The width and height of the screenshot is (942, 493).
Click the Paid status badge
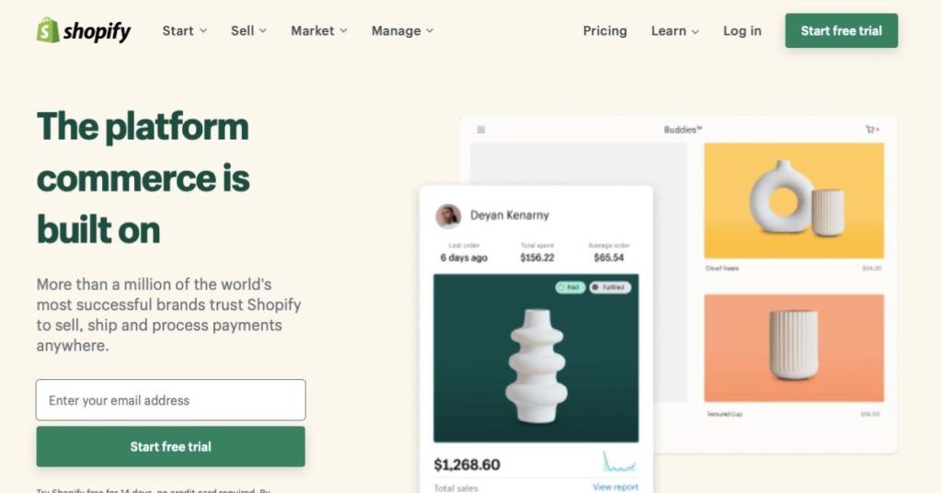coord(569,287)
